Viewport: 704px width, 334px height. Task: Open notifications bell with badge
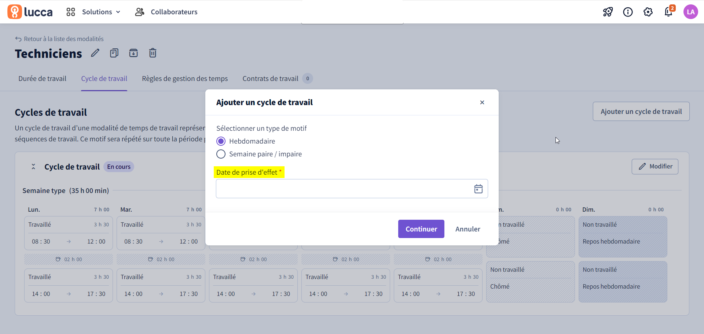[x=669, y=12]
